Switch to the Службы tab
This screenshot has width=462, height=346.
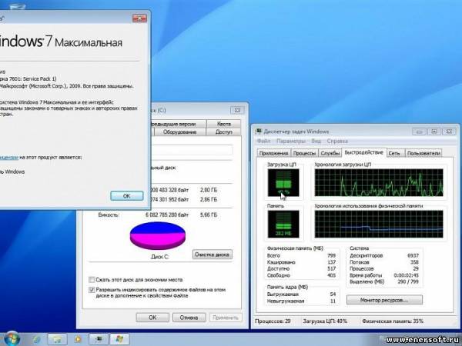330,153
